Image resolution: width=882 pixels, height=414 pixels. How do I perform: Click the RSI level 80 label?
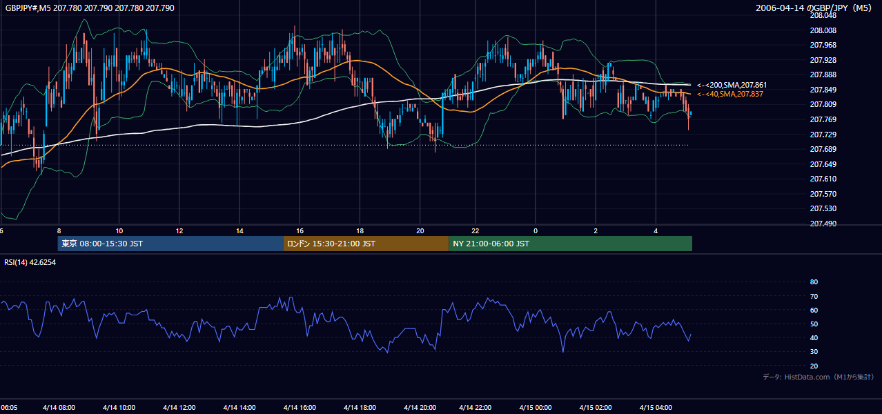click(x=814, y=282)
